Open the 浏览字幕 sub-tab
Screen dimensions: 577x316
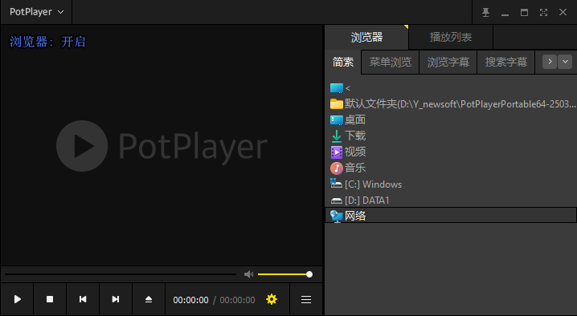pos(448,62)
